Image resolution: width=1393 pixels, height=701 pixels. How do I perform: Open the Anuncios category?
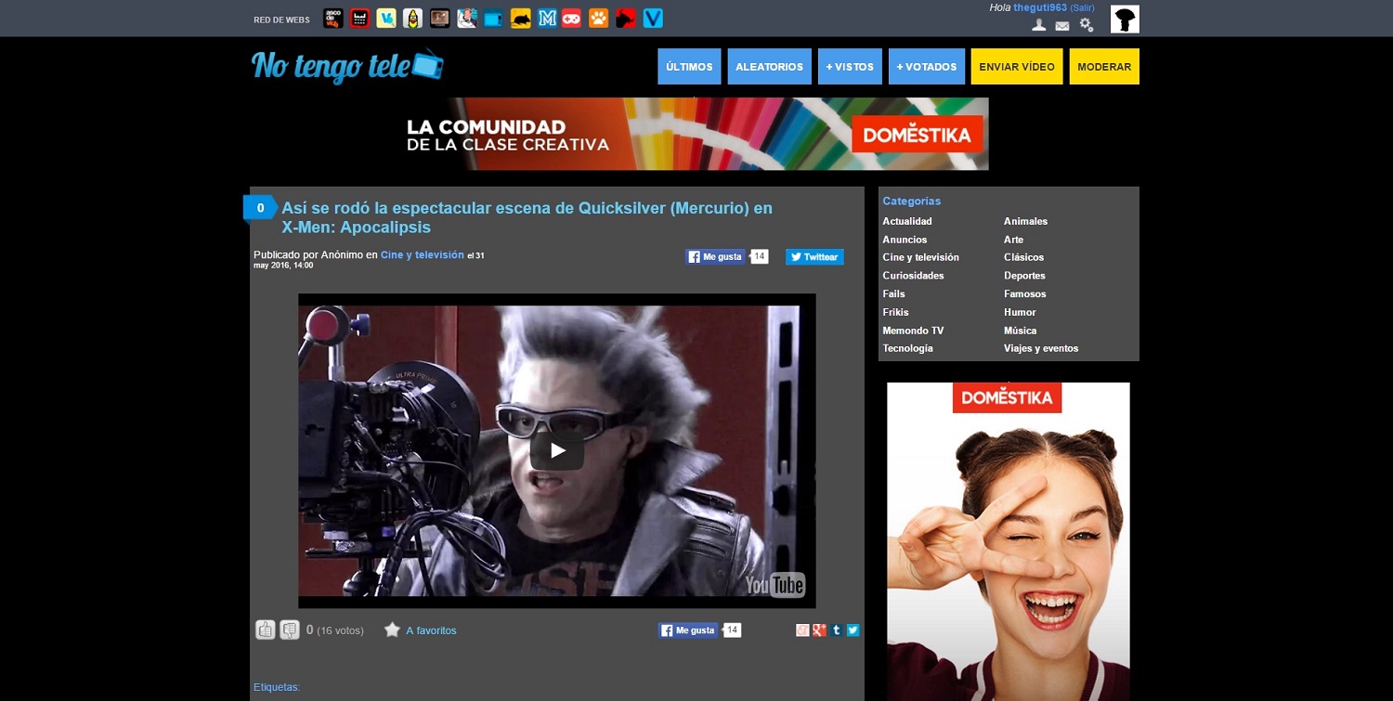(x=905, y=240)
